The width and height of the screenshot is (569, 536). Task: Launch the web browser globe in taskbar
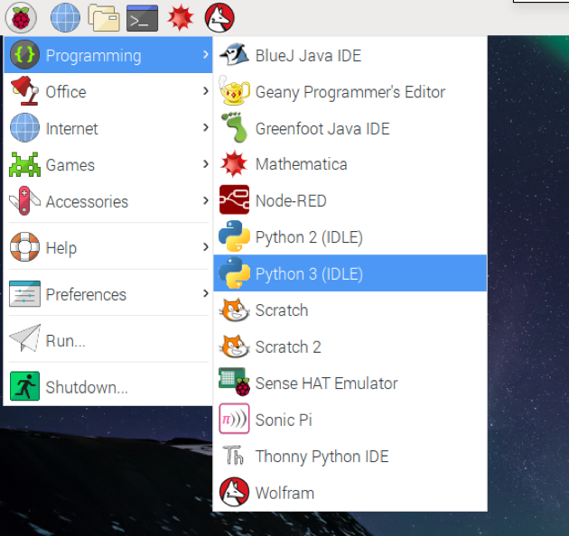click(65, 17)
